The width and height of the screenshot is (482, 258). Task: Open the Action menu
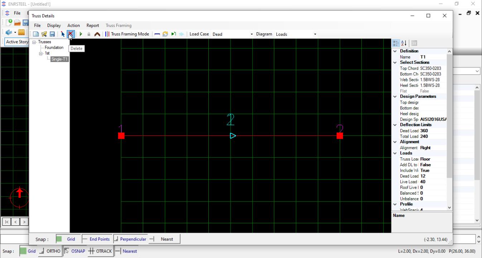(x=73, y=25)
